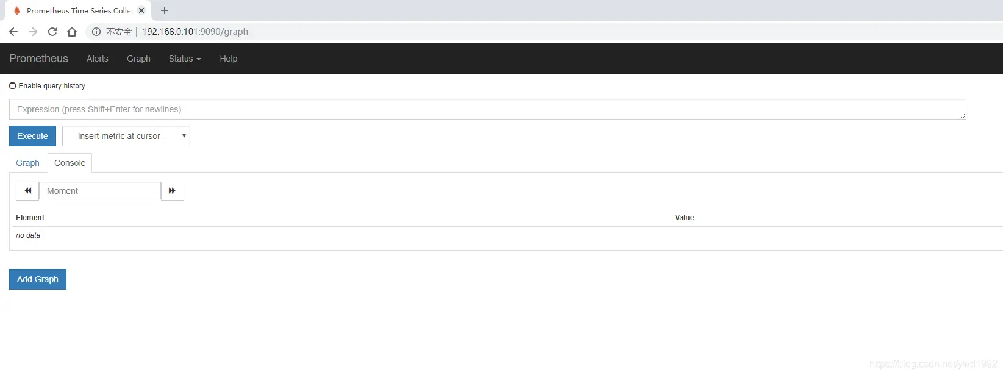The width and height of the screenshot is (1003, 375).
Task: Go to the browser home icon
Action: (x=72, y=32)
